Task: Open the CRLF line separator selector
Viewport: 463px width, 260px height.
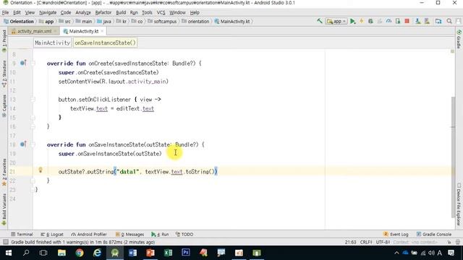Action: click(x=366, y=242)
